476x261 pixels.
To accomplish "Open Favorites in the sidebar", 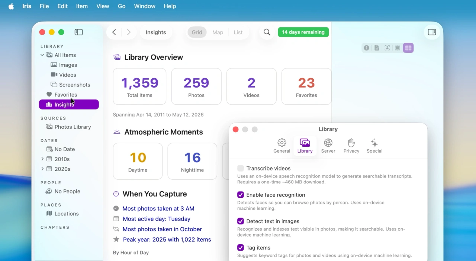I will [x=69, y=95].
